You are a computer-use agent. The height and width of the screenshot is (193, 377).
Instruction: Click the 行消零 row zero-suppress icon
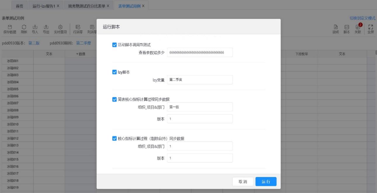click(x=78, y=27)
